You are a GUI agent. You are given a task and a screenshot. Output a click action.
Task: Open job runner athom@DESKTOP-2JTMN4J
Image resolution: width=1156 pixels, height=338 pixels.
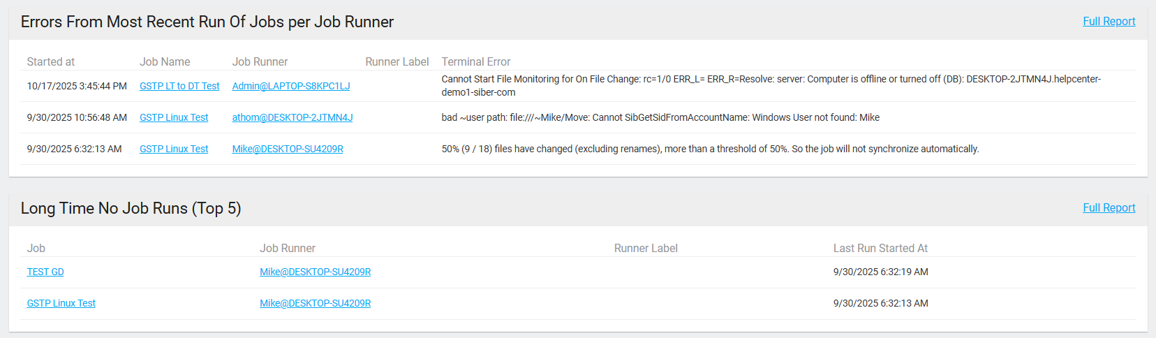pyautogui.click(x=292, y=117)
